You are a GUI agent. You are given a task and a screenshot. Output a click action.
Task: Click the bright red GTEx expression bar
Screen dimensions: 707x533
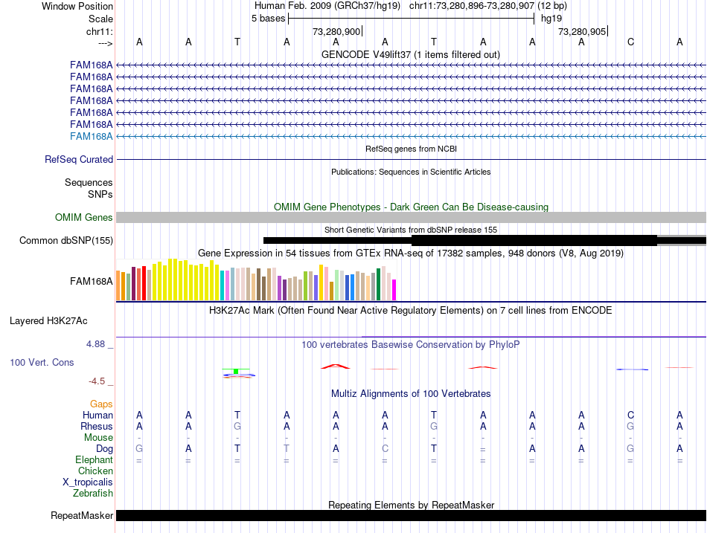tap(144, 283)
